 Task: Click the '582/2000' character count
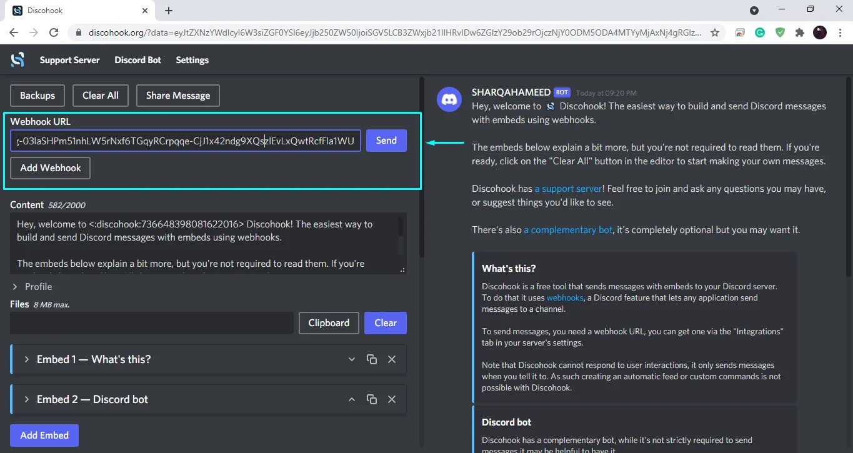(x=67, y=205)
